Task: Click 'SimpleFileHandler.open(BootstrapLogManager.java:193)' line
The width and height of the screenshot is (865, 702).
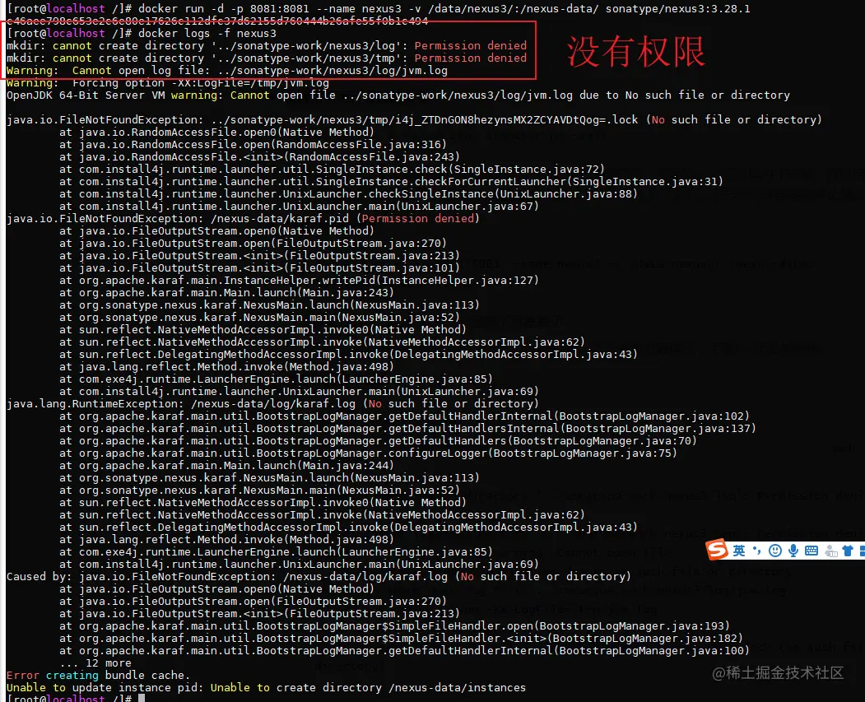Action: 395,626
